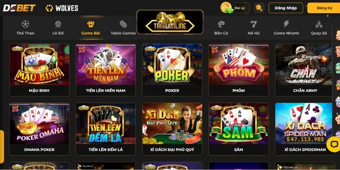Image resolution: width=340 pixels, height=170 pixels.
Task: Open the Đại Lý agent button
Action: [x=235, y=8]
